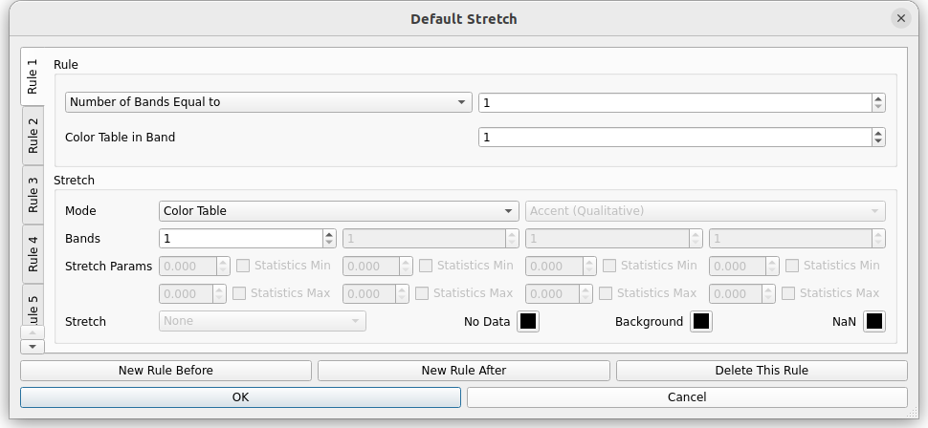
Task: Confirm with the OK button
Action: (x=240, y=397)
